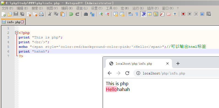219x108 pixels.
Task: Toggle word wrap toolbar button
Action: click(131, 14)
